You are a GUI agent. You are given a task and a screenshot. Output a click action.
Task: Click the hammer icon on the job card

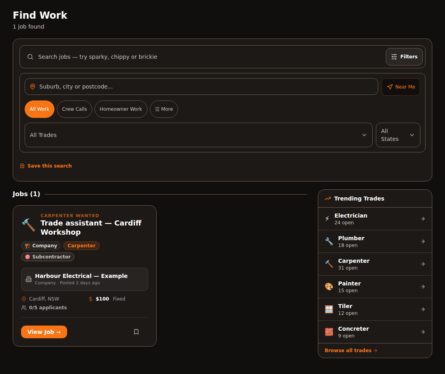pyautogui.click(x=28, y=225)
